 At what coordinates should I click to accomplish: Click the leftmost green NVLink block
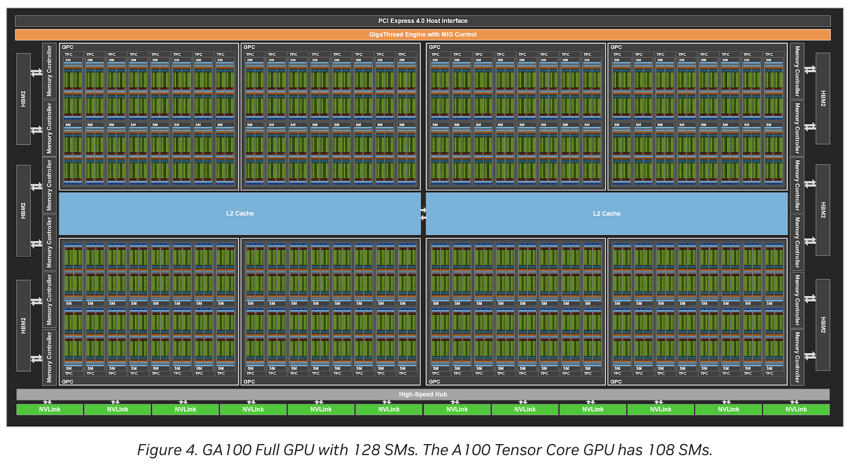click(x=50, y=410)
